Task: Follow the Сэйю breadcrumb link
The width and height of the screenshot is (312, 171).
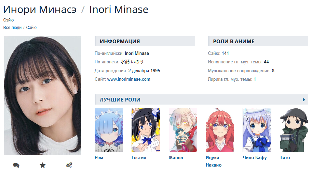Action: 31,28
